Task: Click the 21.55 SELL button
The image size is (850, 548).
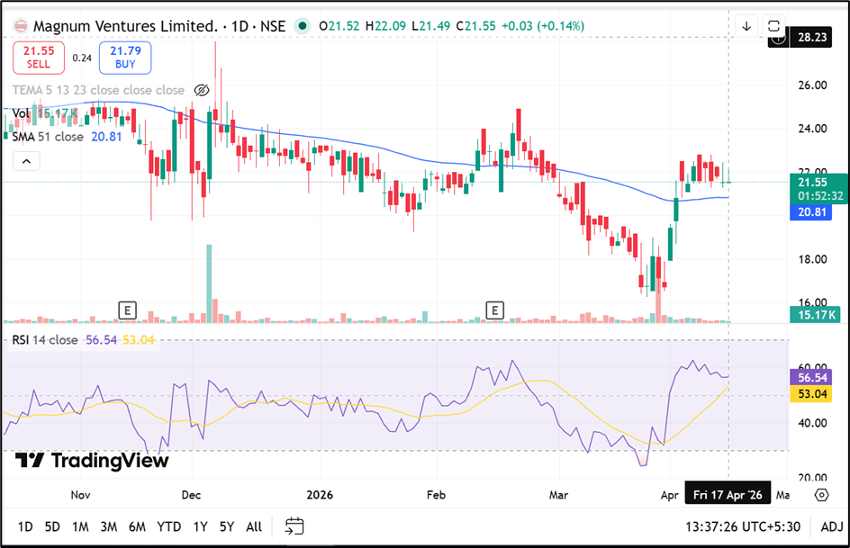Action: (x=39, y=58)
